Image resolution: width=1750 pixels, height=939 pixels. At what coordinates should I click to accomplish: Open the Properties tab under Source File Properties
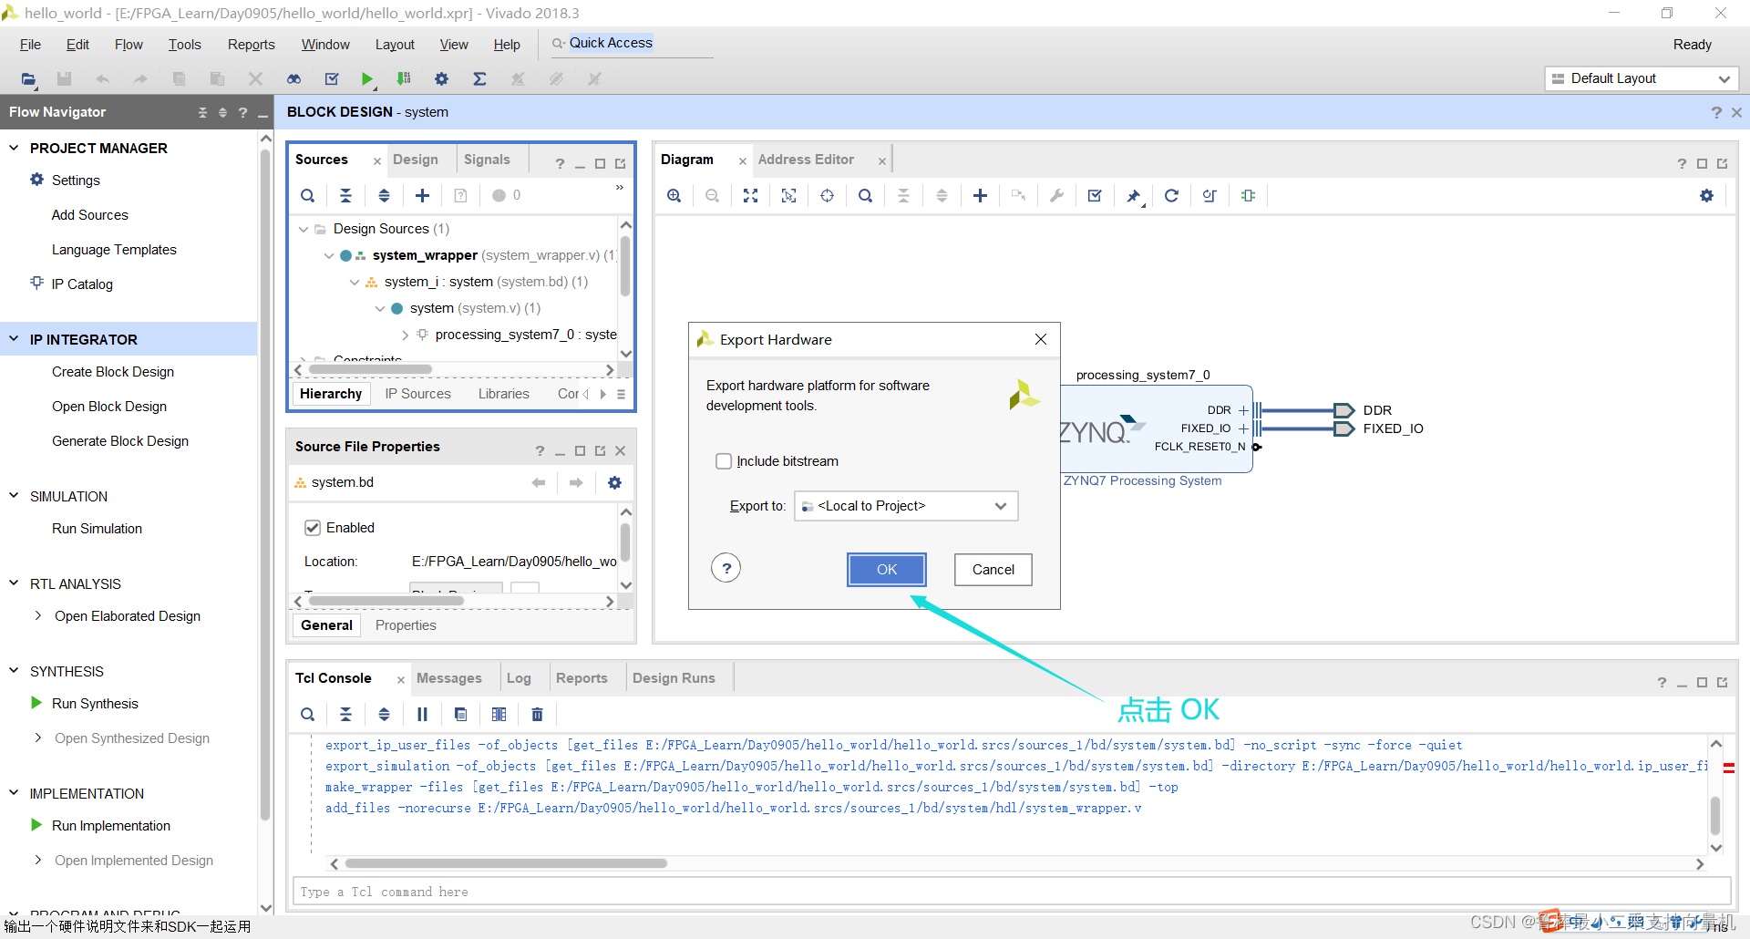406,625
